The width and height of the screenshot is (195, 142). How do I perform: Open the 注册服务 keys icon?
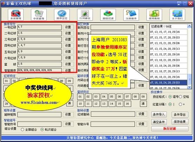pos(131,14)
